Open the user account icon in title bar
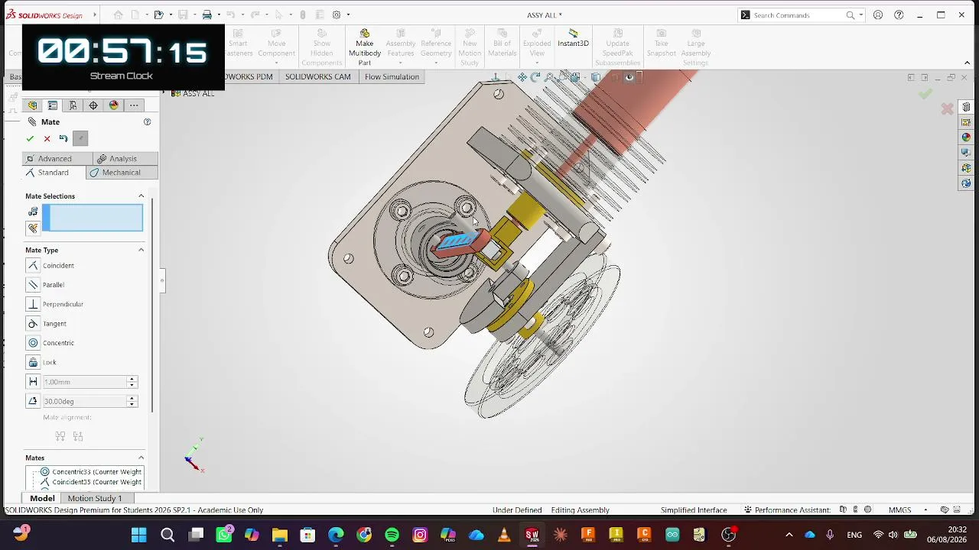The image size is (979, 550). pos(878,15)
